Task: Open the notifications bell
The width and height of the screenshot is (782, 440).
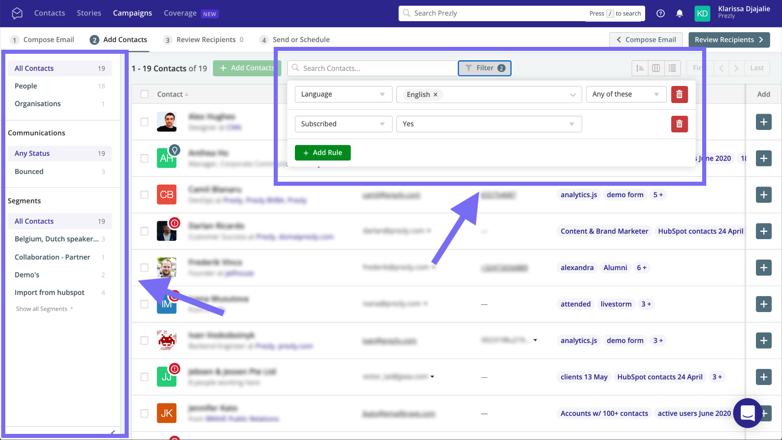Action: pyautogui.click(x=679, y=13)
